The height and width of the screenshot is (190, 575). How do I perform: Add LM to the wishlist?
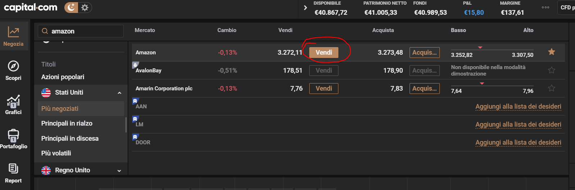[x=518, y=125]
